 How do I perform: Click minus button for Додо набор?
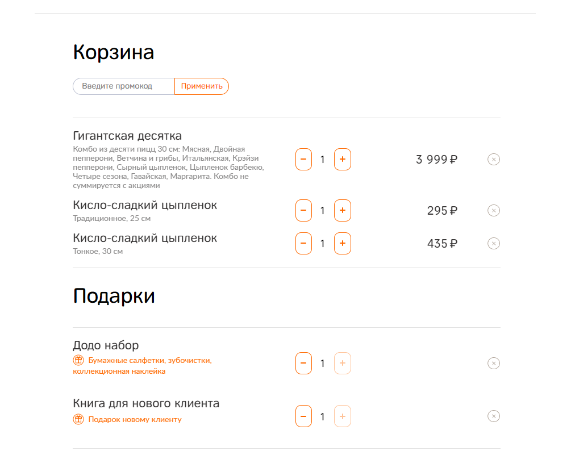[303, 363]
